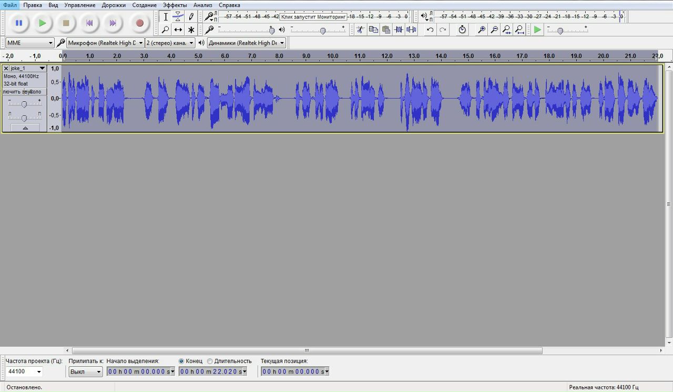The height and width of the screenshot is (392, 673).
Task: Click the joke_1 track gain slider
Action: [x=24, y=104]
